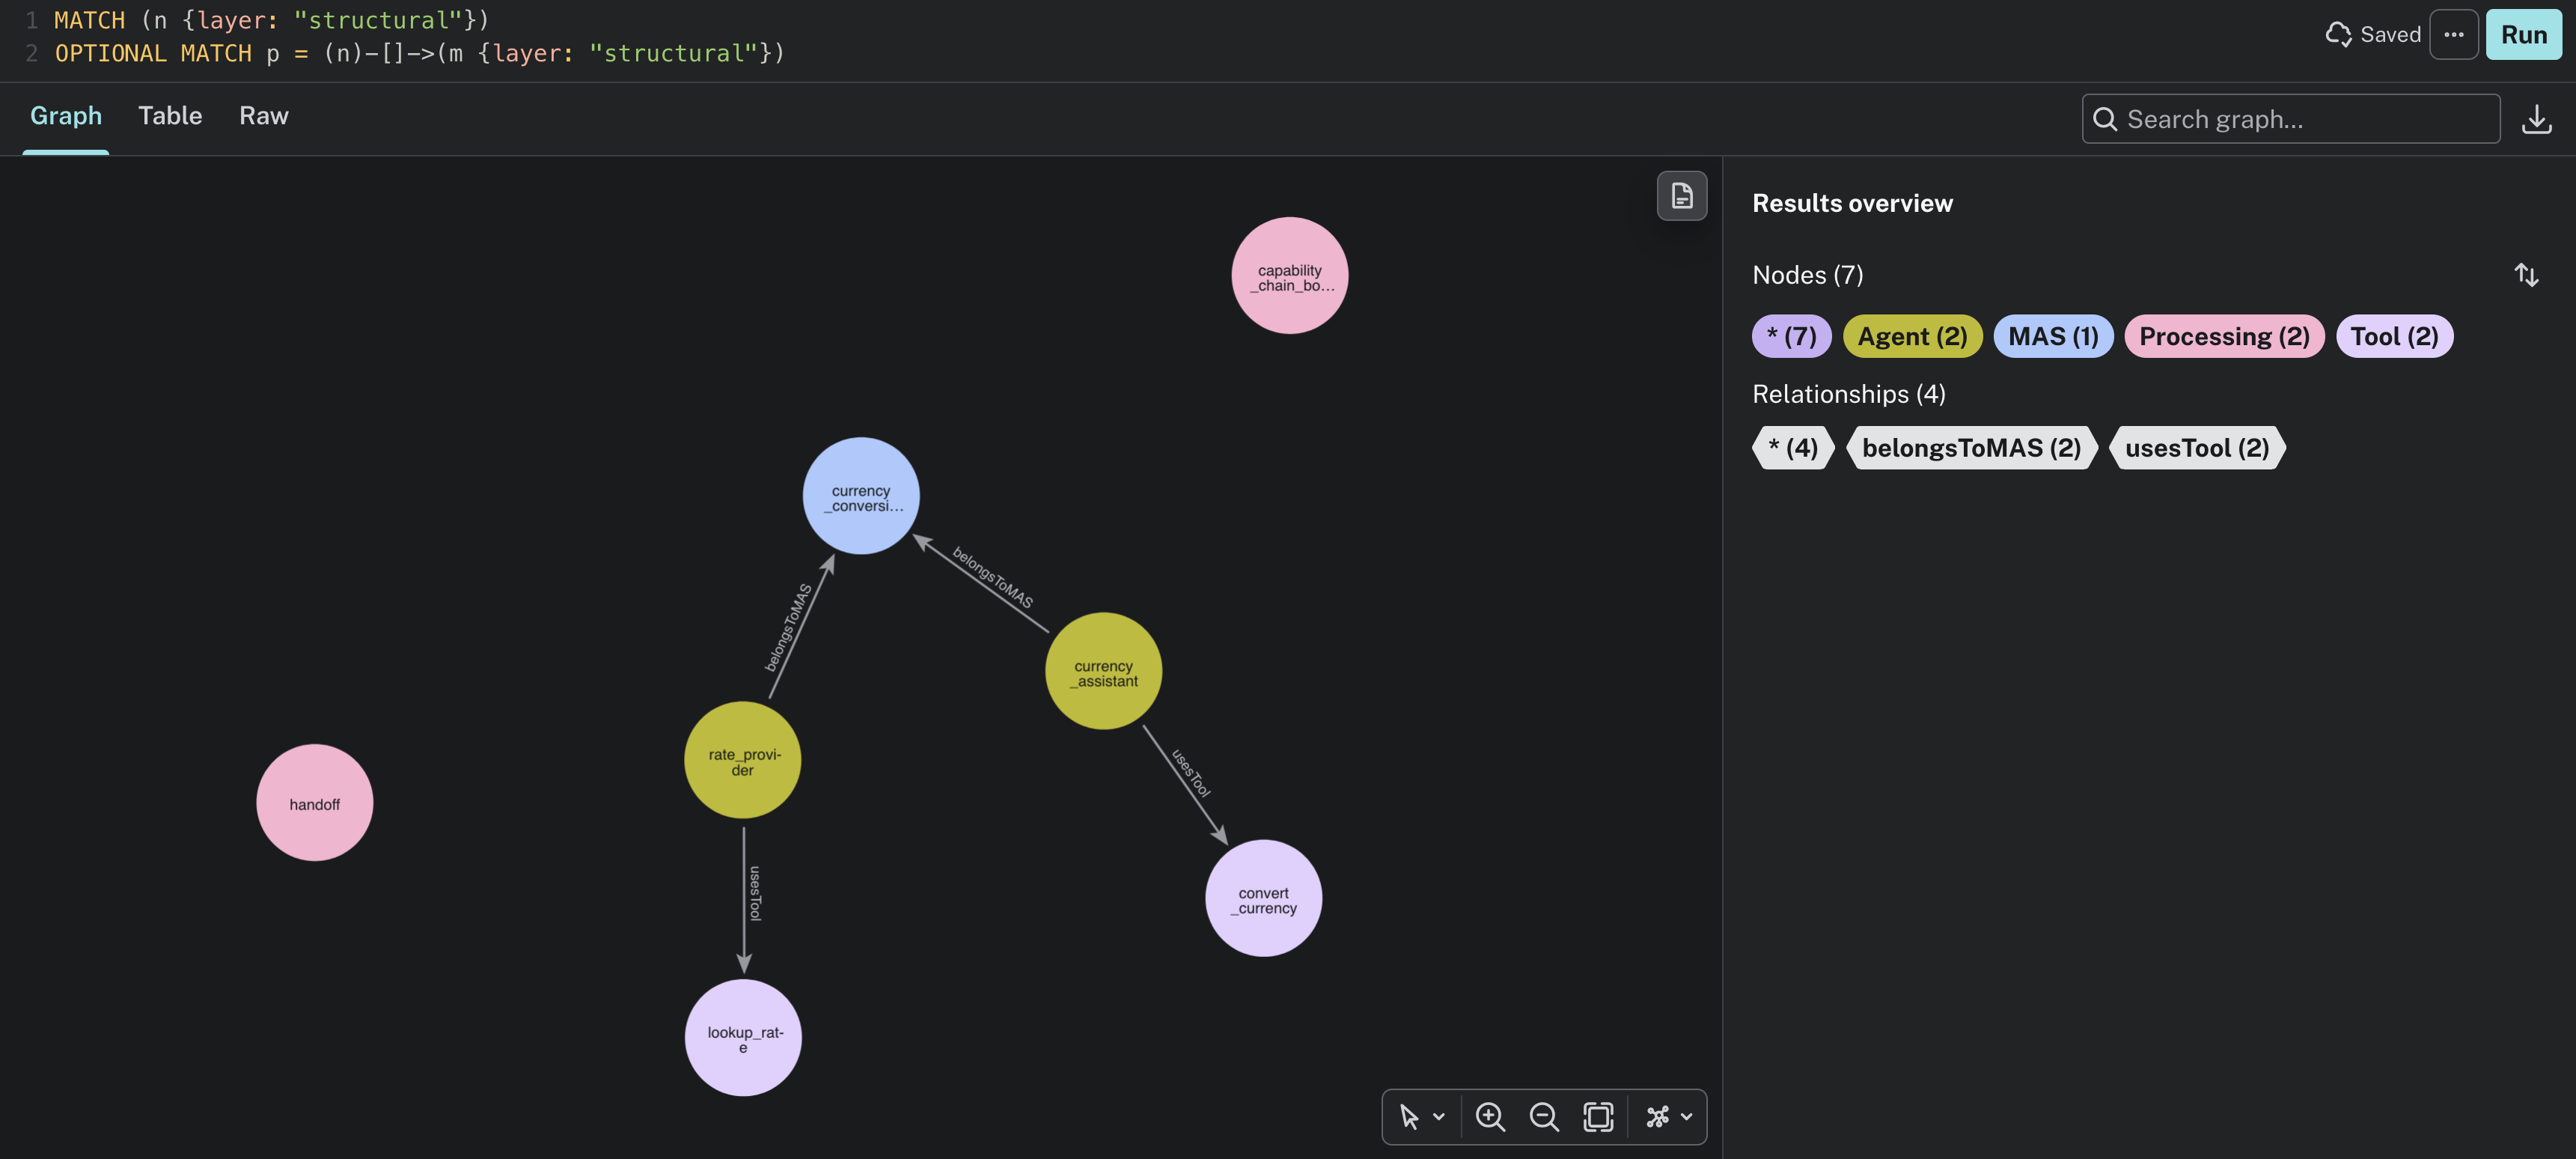Click the Search graph input field
Viewport: 2576px width, 1159px height.
click(x=2291, y=119)
